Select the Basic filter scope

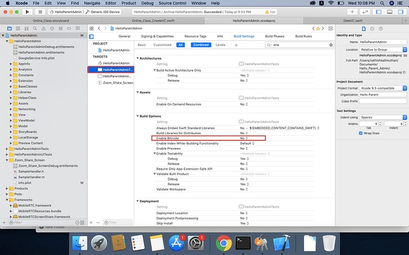click(142, 45)
